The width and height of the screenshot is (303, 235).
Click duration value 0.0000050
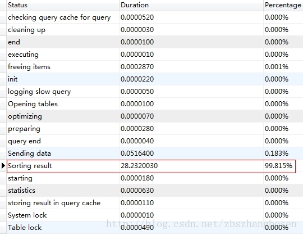pos(137,92)
